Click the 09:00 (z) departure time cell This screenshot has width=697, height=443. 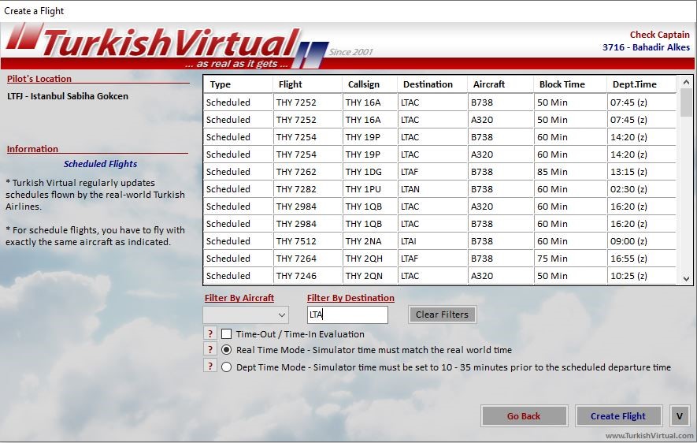tap(642, 241)
